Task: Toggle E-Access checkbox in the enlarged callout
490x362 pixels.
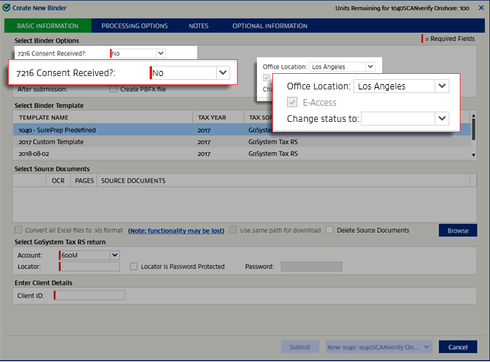Action: [x=293, y=102]
